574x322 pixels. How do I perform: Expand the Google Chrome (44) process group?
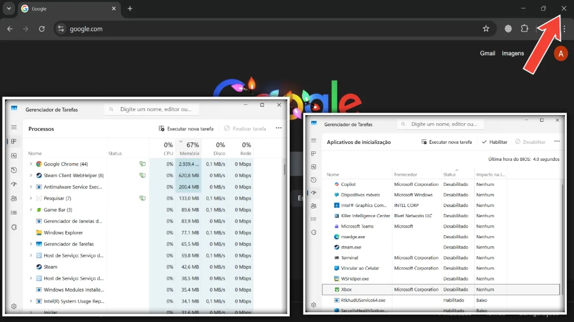(x=30, y=164)
